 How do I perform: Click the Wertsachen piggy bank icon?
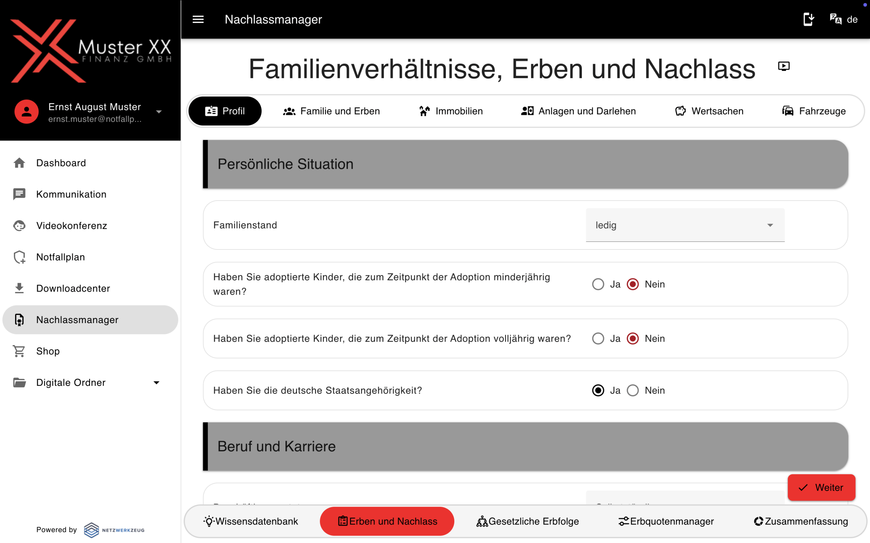point(680,111)
